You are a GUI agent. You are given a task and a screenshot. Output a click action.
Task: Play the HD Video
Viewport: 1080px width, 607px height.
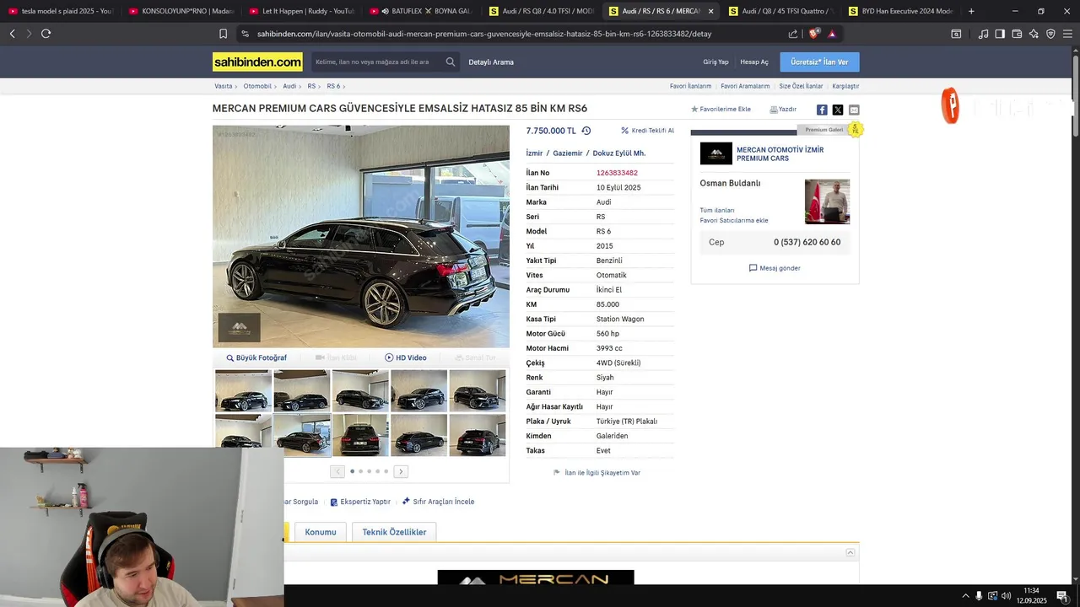point(406,357)
